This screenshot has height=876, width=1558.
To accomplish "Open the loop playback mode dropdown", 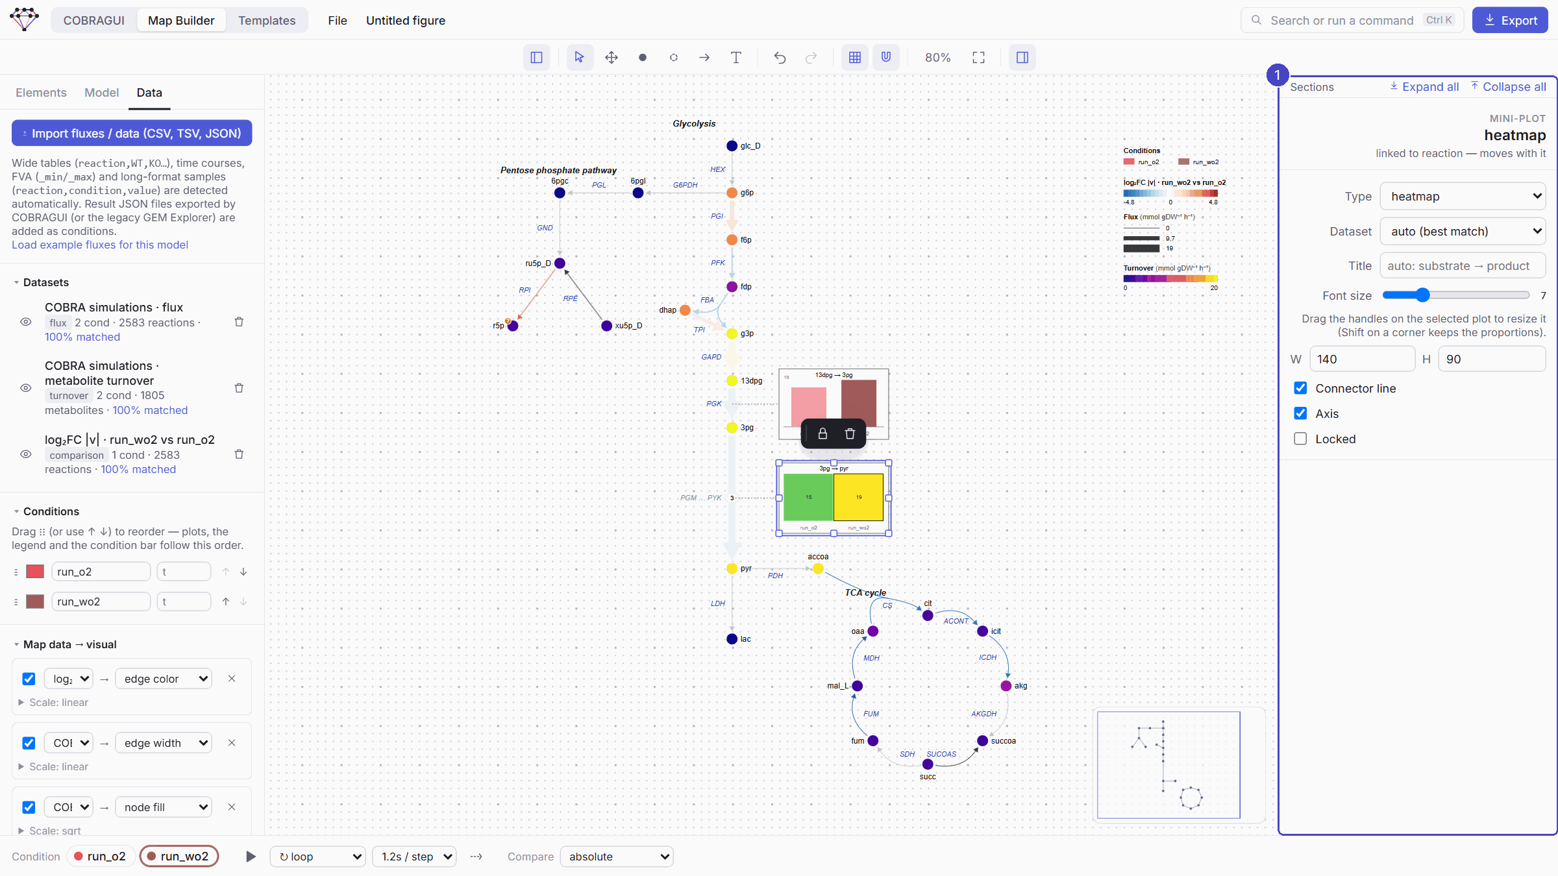I will [x=317, y=857].
